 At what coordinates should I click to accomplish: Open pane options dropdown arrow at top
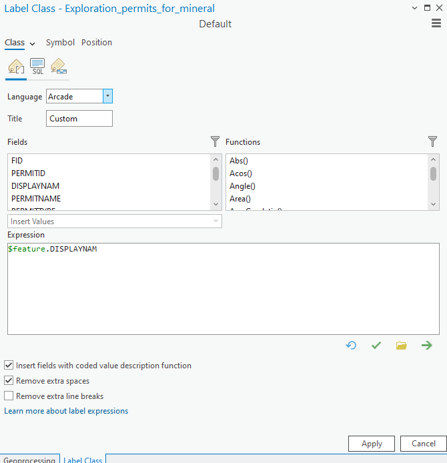[x=414, y=8]
